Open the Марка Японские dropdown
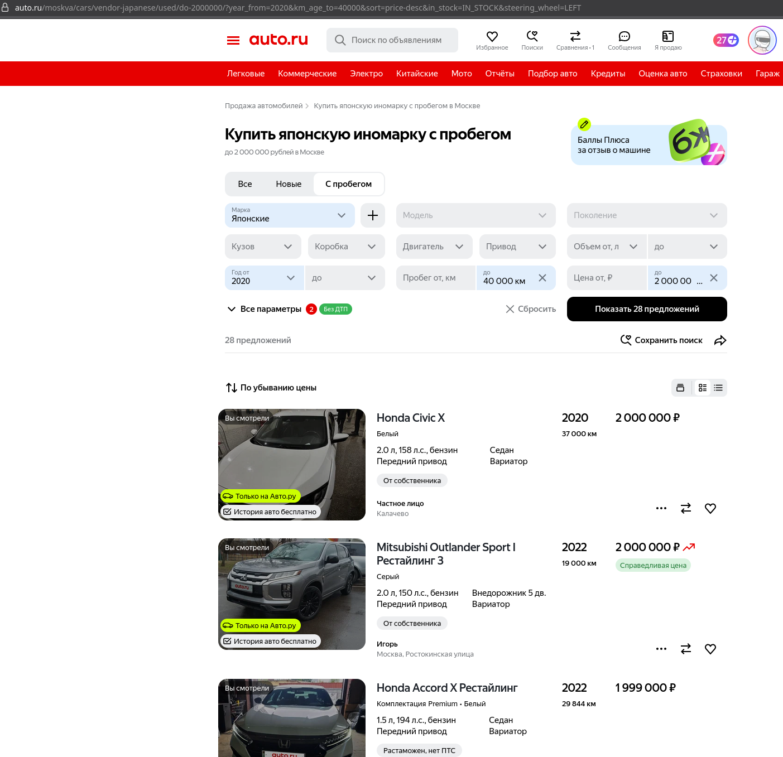The image size is (783, 757). 290,215
